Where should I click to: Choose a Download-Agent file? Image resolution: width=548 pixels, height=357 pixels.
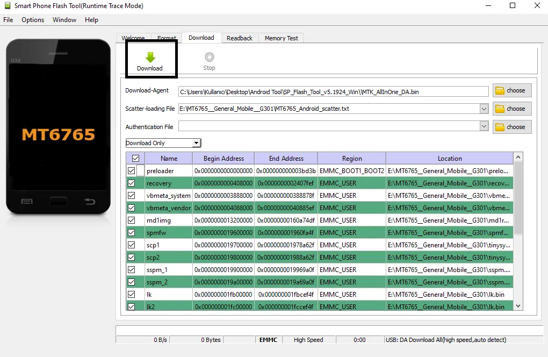(x=512, y=90)
